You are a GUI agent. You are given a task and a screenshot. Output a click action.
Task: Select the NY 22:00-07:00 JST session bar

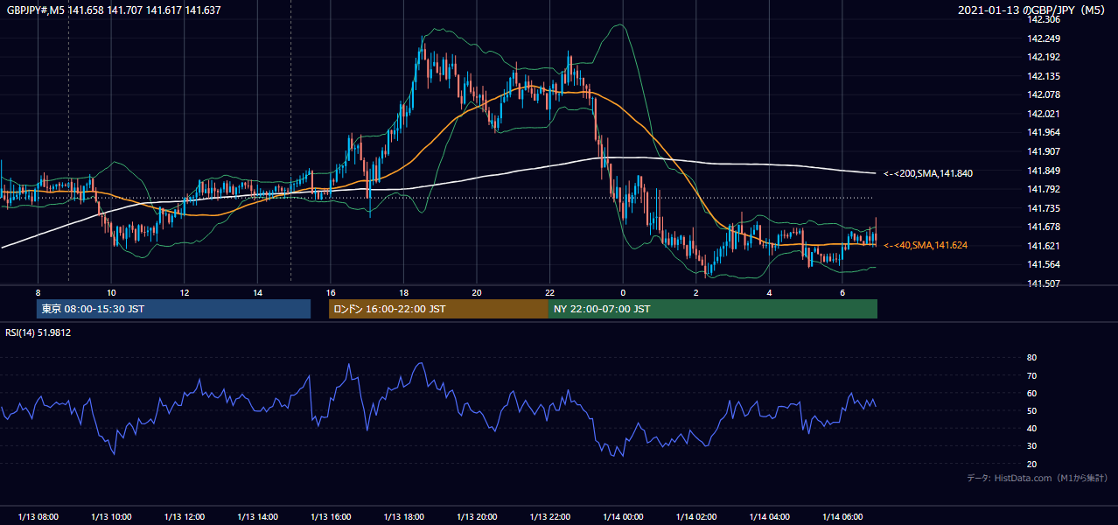click(x=713, y=309)
